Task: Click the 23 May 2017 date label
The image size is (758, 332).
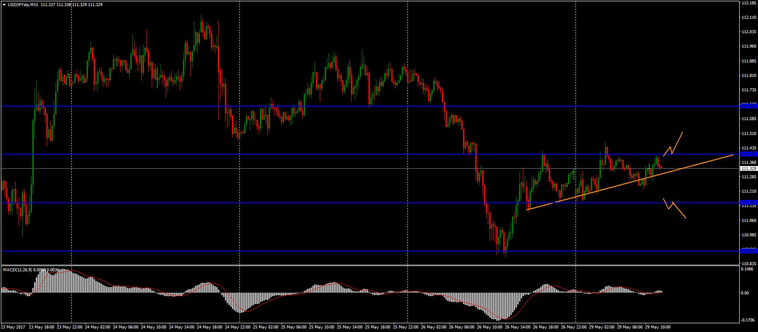Action: 13,327
